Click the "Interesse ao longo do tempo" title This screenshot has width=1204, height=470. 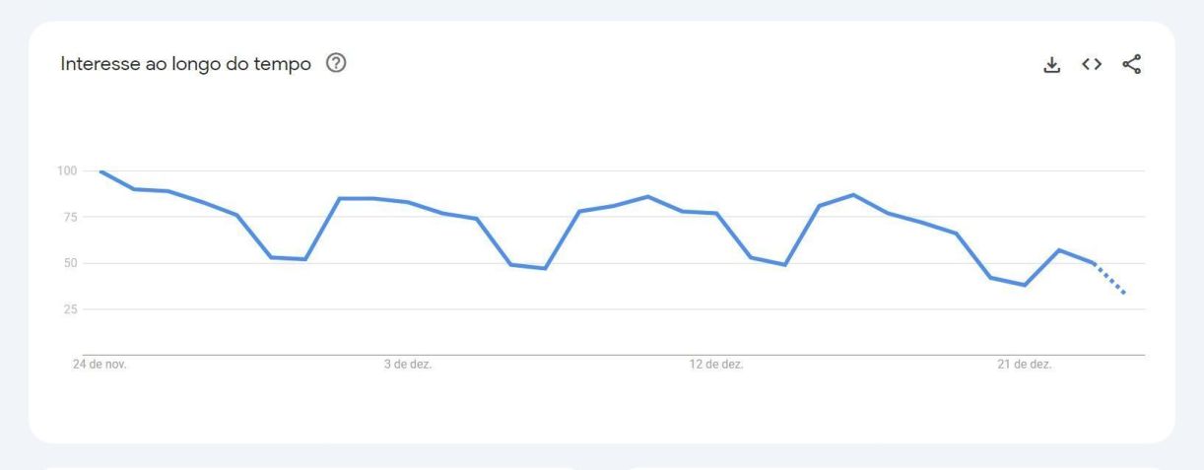(186, 64)
